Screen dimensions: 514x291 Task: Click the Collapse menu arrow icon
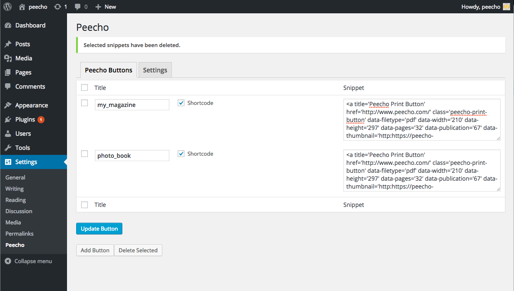(8, 261)
